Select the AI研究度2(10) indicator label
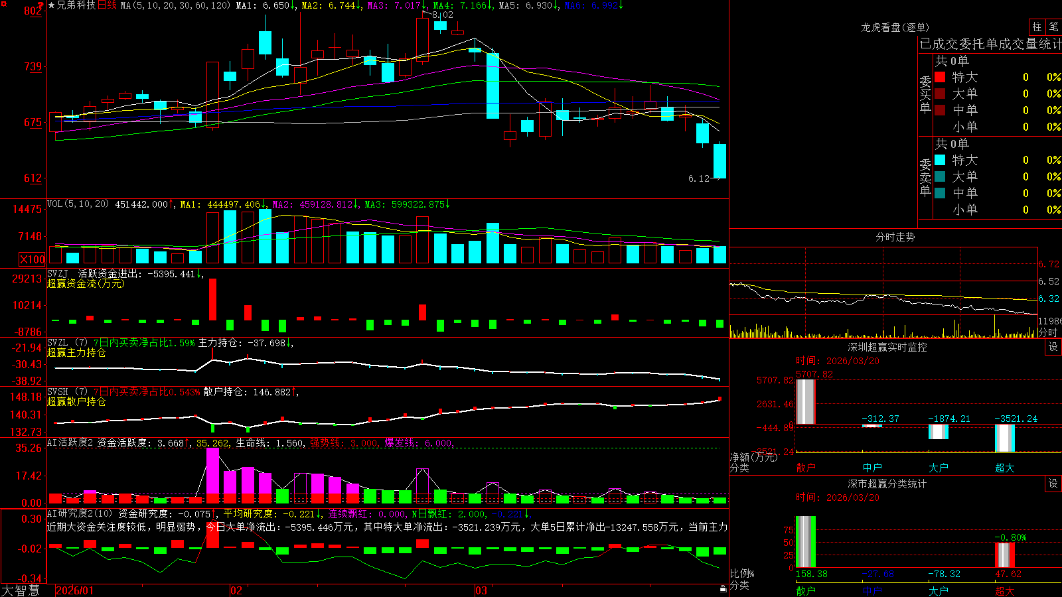Viewport: 1062px width, 597px height. tap(80, 513)
